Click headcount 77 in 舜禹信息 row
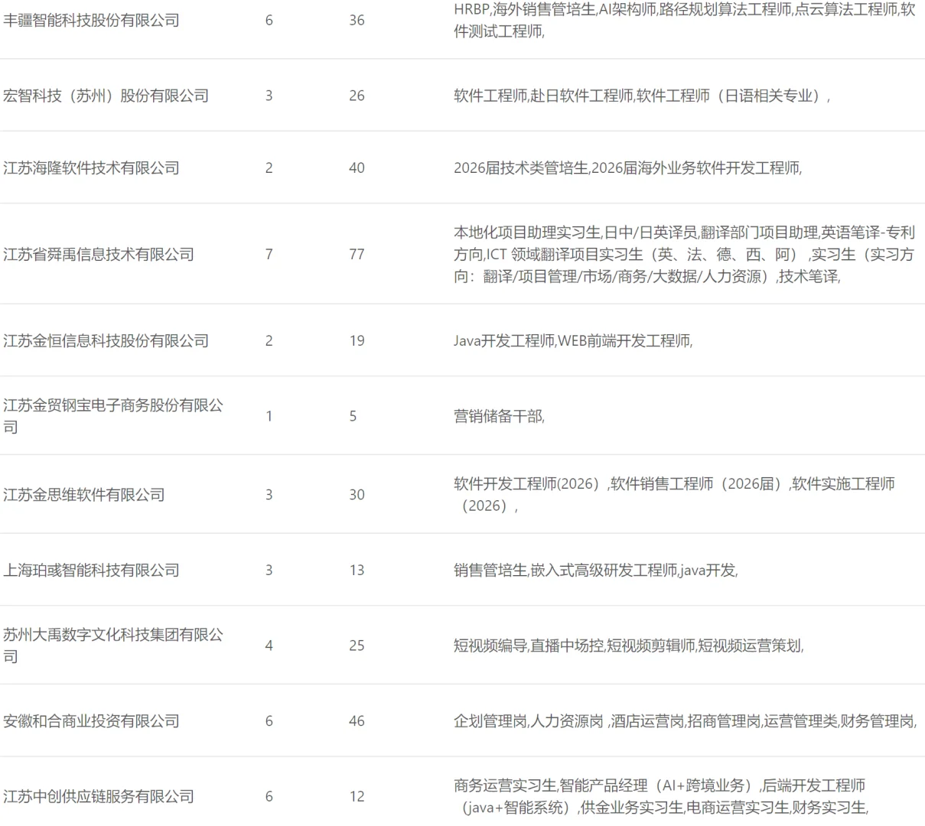 click(x=357, y=254)
